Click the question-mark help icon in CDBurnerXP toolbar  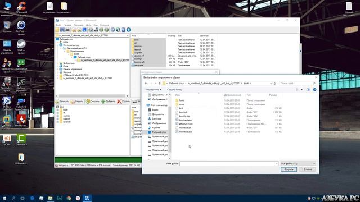[123, 30]
